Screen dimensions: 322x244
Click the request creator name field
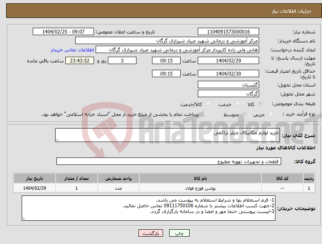click(177, 50)
